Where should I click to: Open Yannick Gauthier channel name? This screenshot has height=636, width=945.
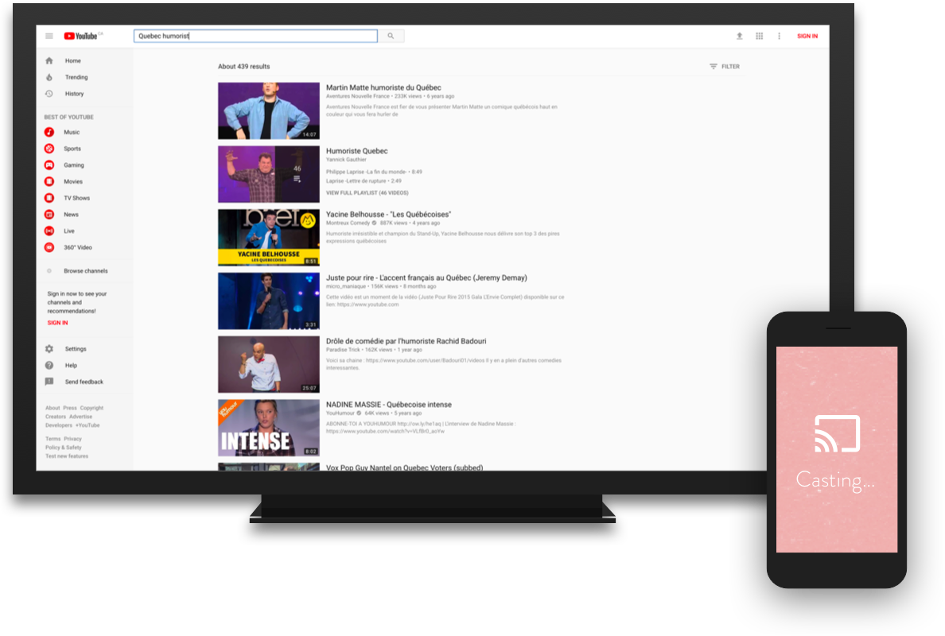[346, 160]
